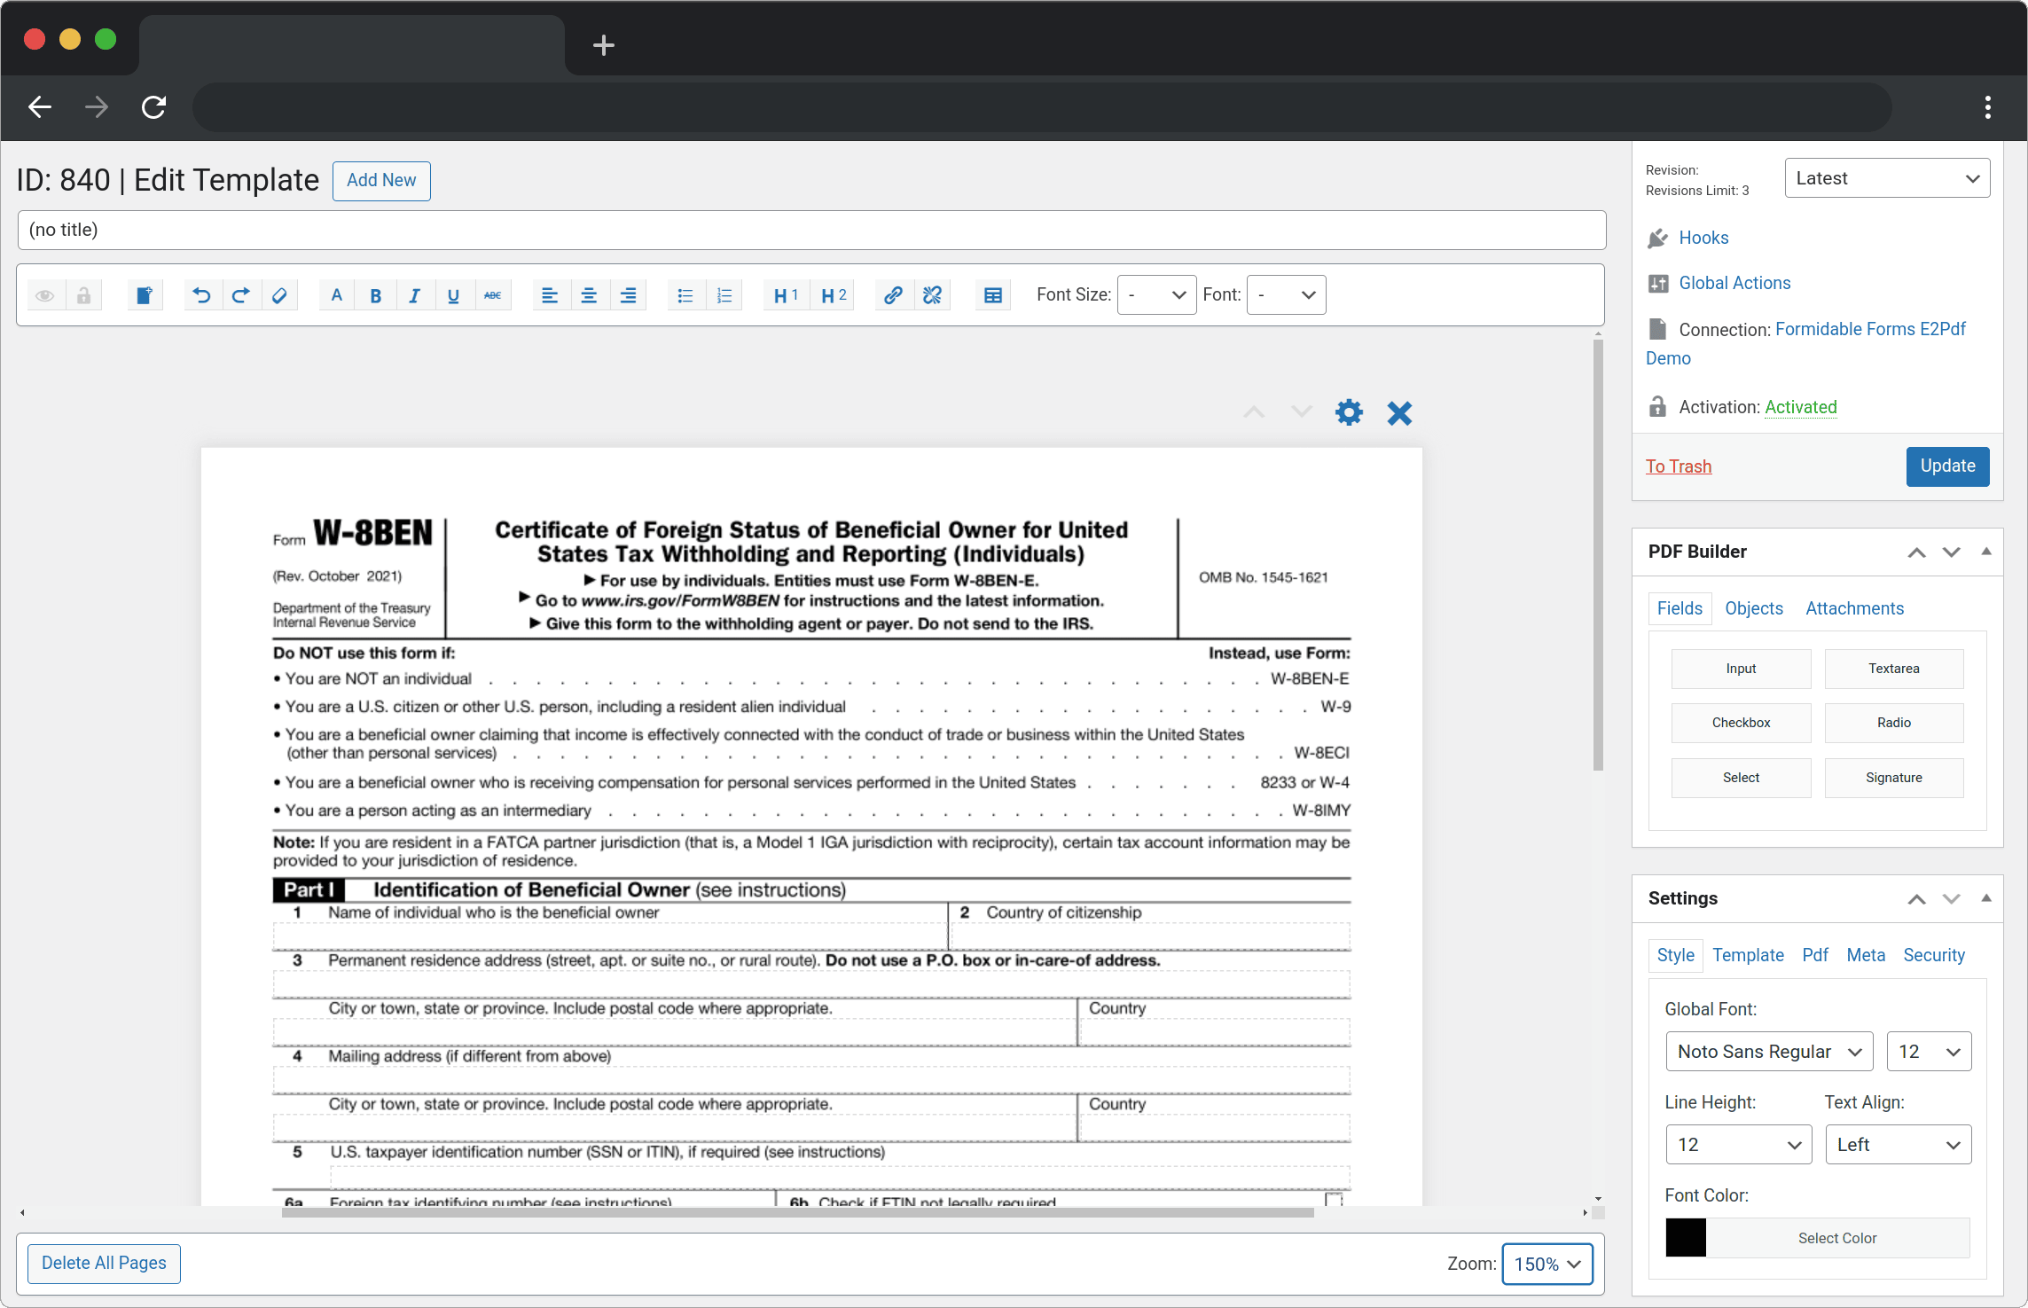Toggle bold formatting in the editor toolbar
The width and height of the screenshot is (2028, 1308).
[x=375, y=294]
